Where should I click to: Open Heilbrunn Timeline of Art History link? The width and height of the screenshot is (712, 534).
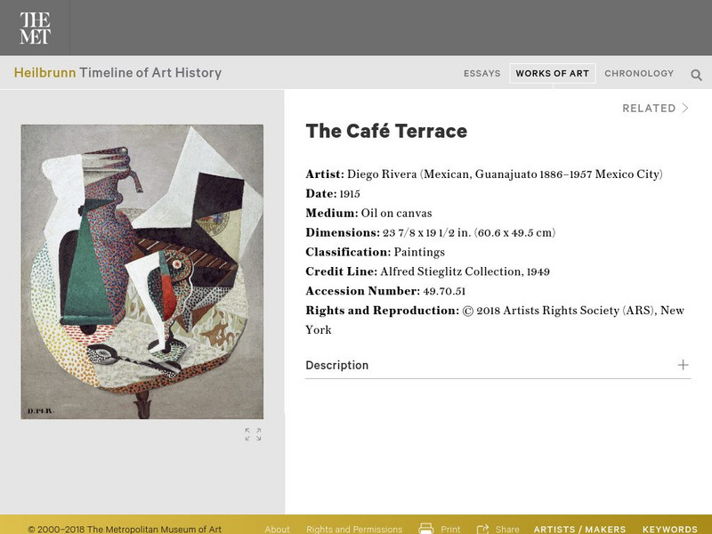click(x=117, y=73)
